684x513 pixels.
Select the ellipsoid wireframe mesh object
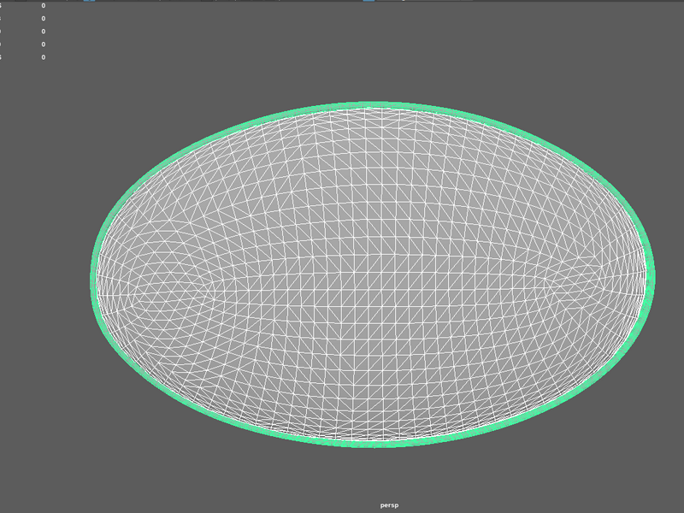[373, 274]
